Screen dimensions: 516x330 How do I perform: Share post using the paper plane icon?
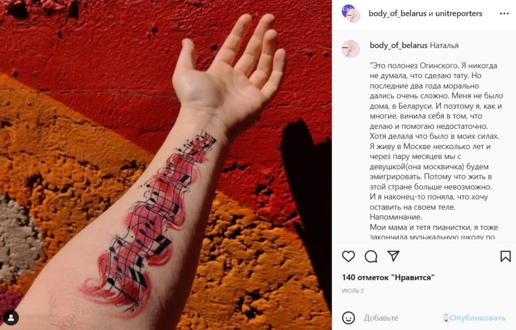pos(393,256)
